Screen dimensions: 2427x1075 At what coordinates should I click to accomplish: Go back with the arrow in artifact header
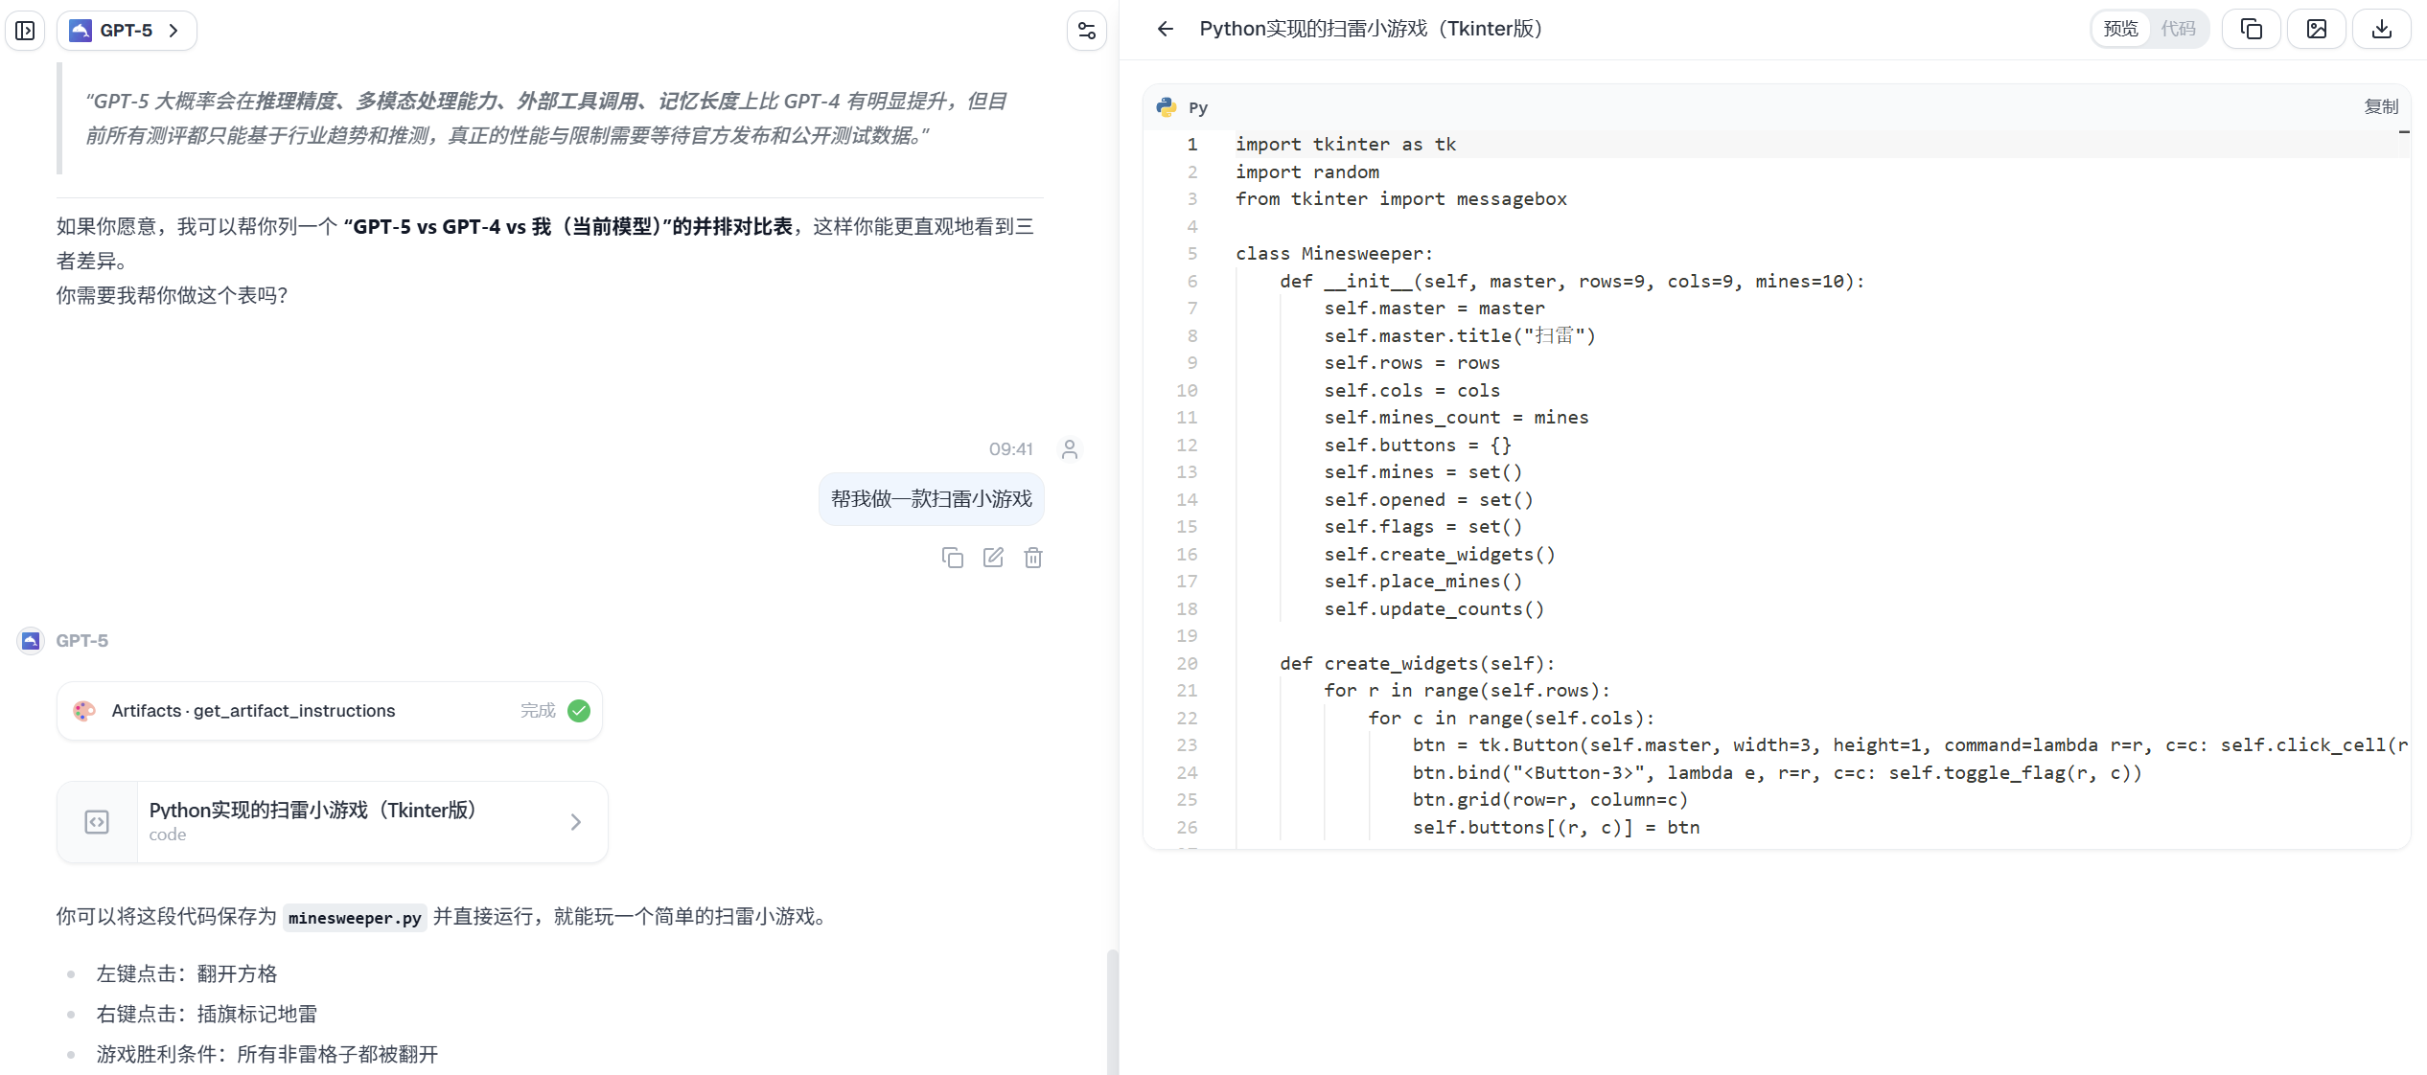coord(1165,30)
